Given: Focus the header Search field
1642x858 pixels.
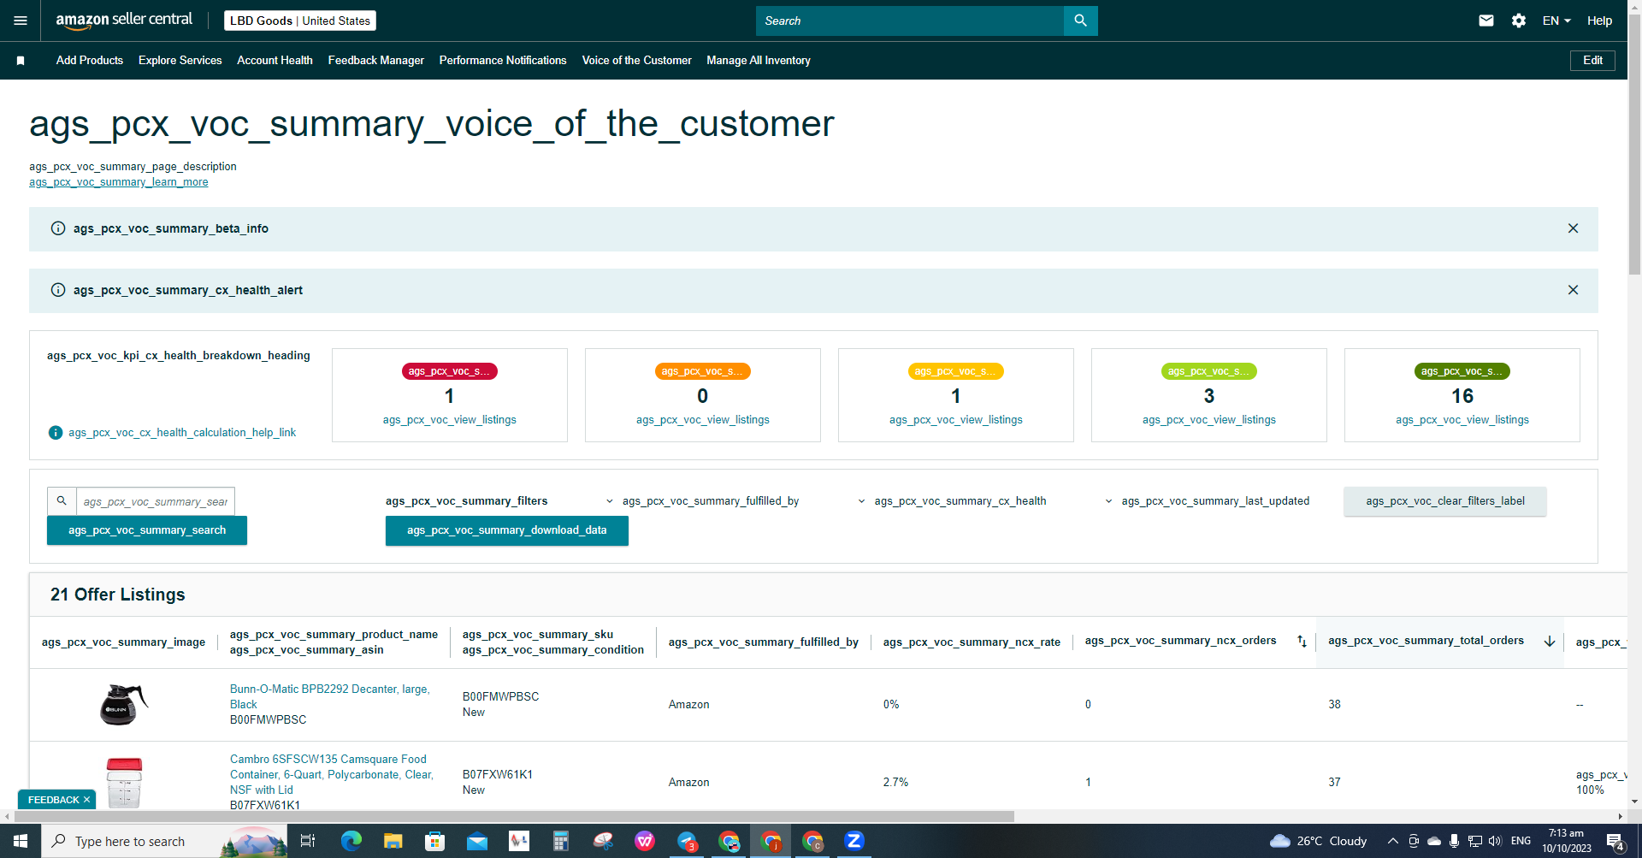Looking at the screenshot, I should coord(910,21).
